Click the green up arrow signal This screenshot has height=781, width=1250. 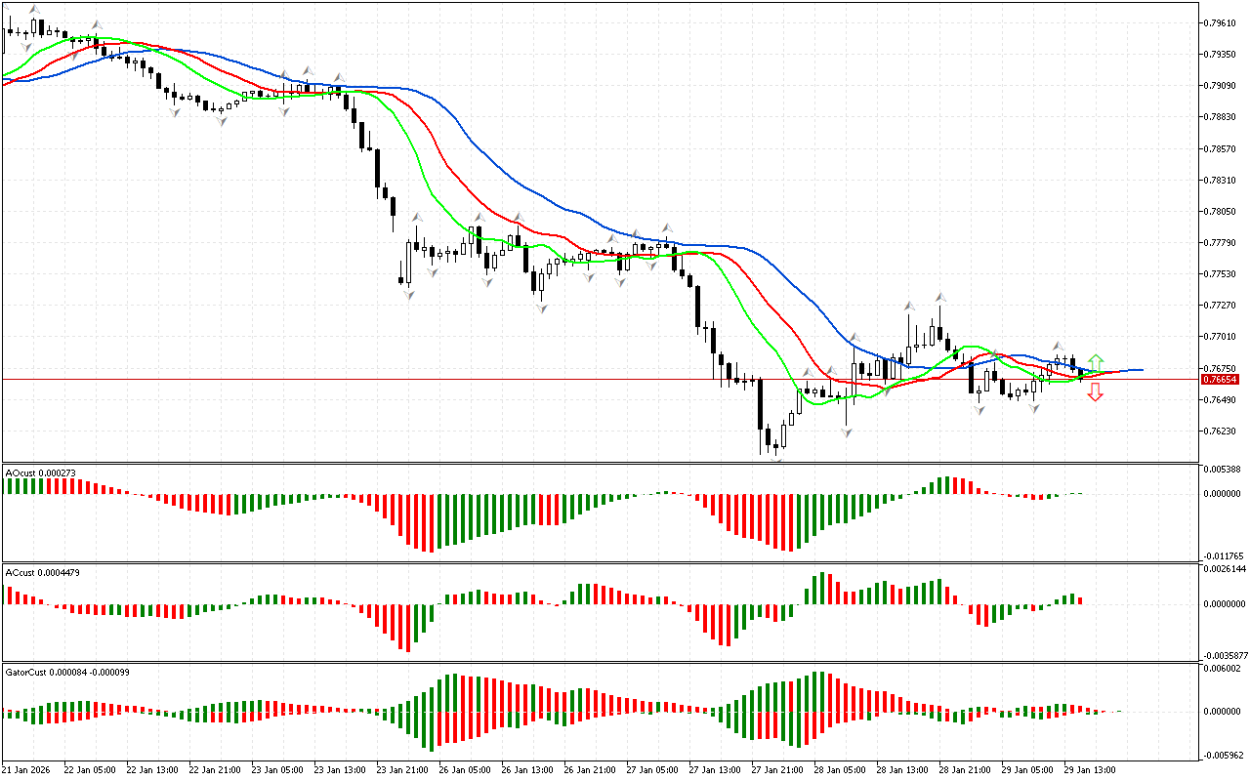tap(1096, 363)
